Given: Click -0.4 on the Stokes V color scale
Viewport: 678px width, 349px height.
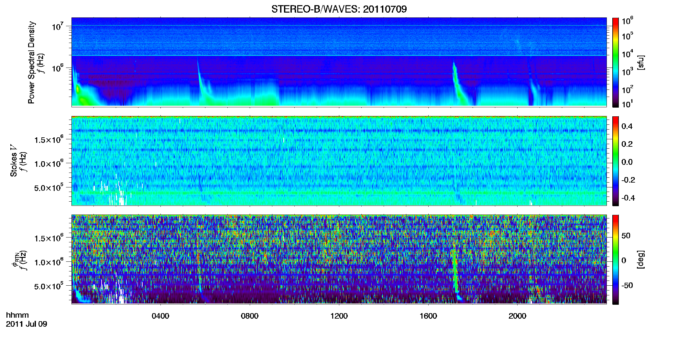Looking at the screenshot, I should (628, 198).
